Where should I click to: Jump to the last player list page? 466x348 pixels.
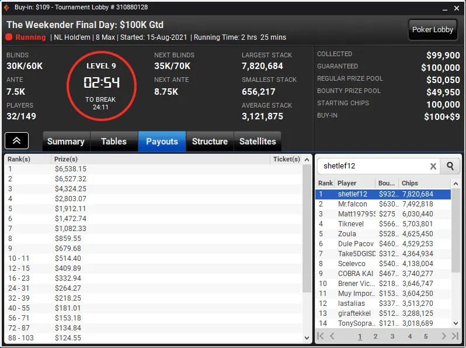[x=455, y=336]
